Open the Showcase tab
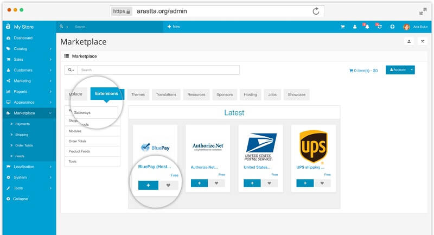Viewport: 434px width, 235px height. pos(296,94)
